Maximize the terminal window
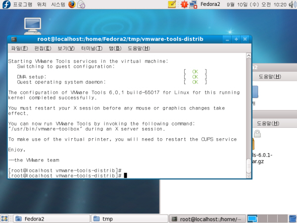 pyautogui.click(x=236, y=40)
